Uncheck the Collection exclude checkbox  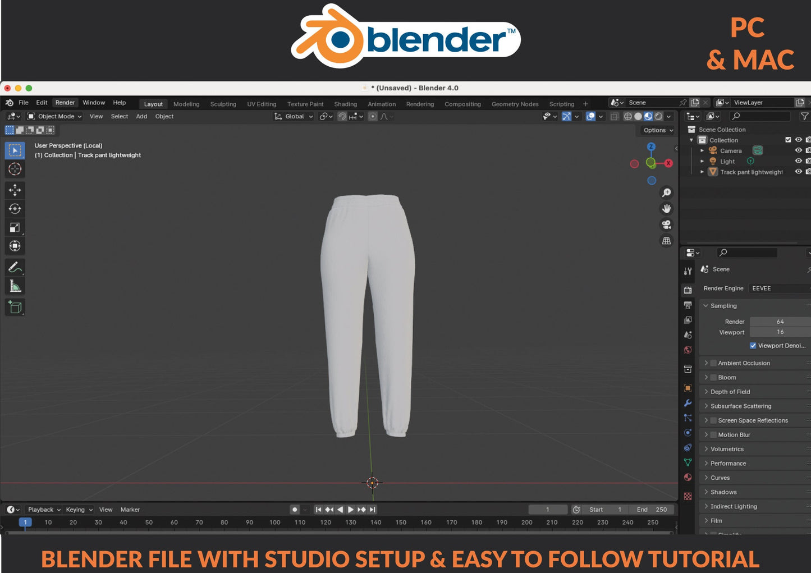pos(788,140)
